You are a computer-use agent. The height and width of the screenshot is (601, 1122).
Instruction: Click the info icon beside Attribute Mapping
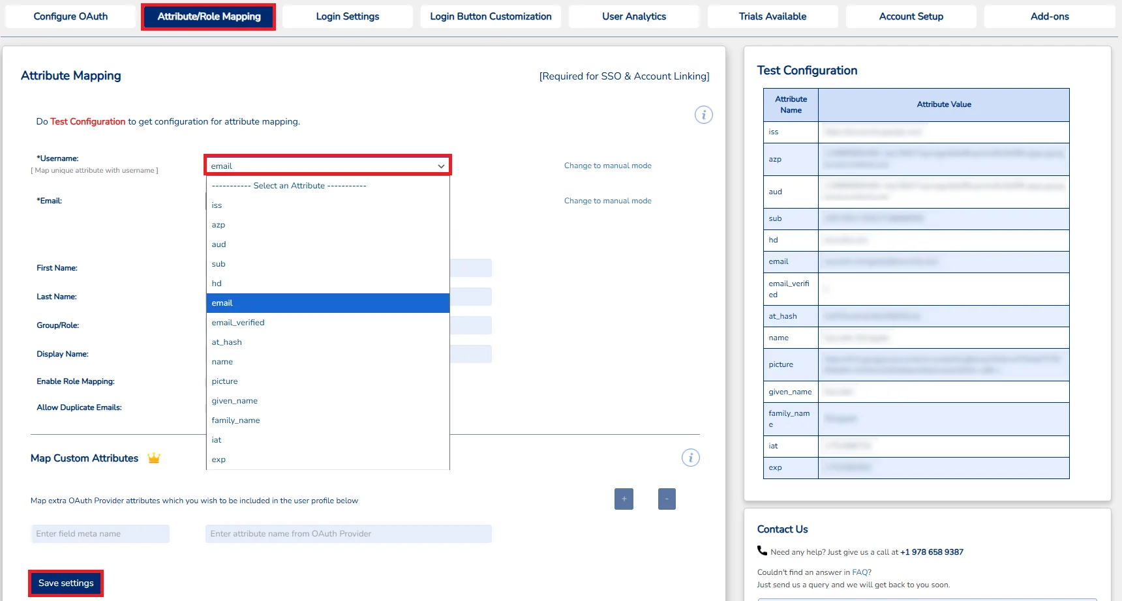[x=703, y=115]
